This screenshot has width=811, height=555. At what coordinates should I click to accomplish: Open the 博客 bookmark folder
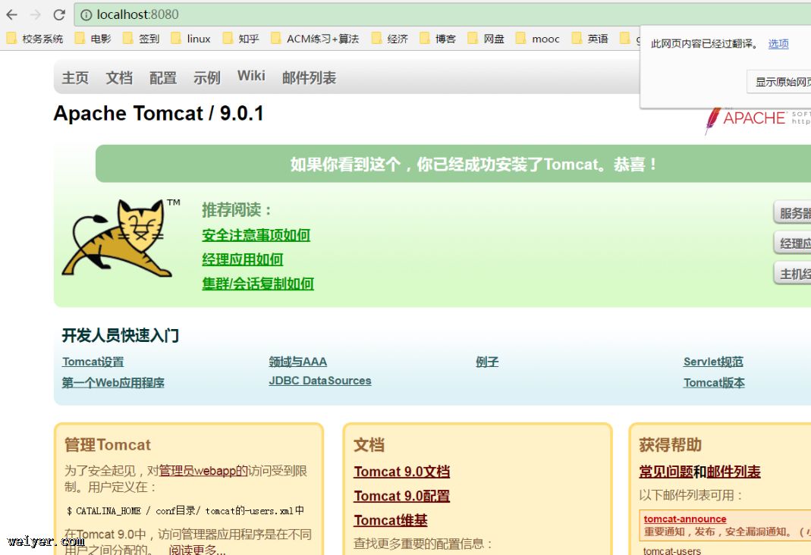438,39
